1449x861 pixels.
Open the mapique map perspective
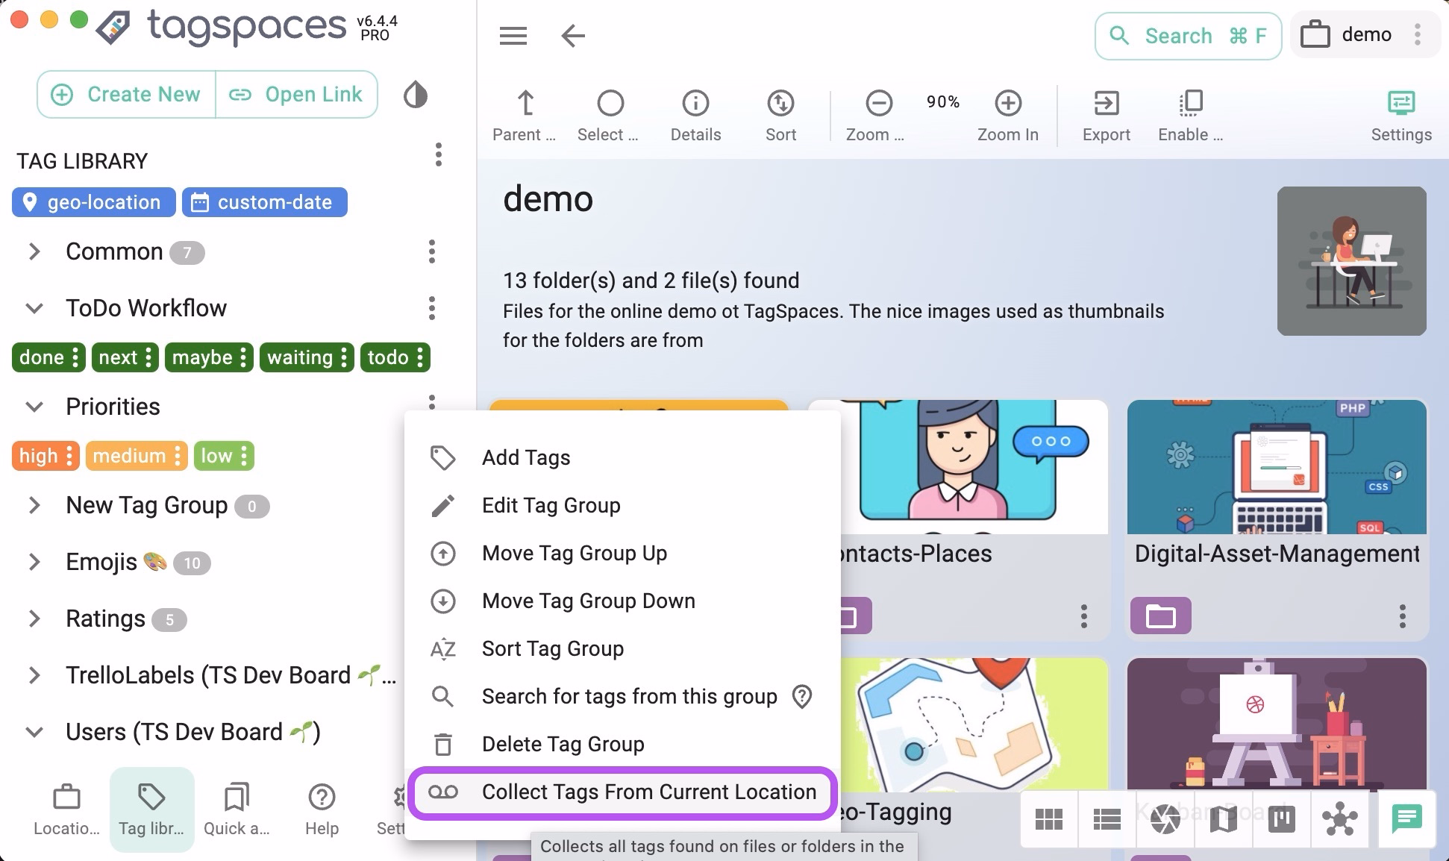point(1223,819)
